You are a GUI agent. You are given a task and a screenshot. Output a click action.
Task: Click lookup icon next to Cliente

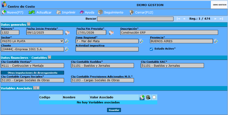(67, 49)
